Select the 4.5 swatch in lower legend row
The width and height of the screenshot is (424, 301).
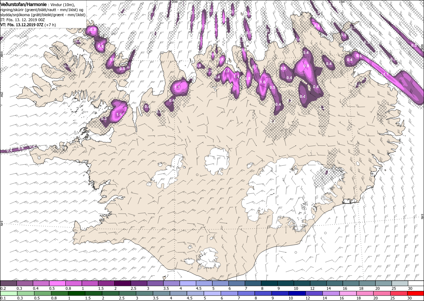[195, 293]
